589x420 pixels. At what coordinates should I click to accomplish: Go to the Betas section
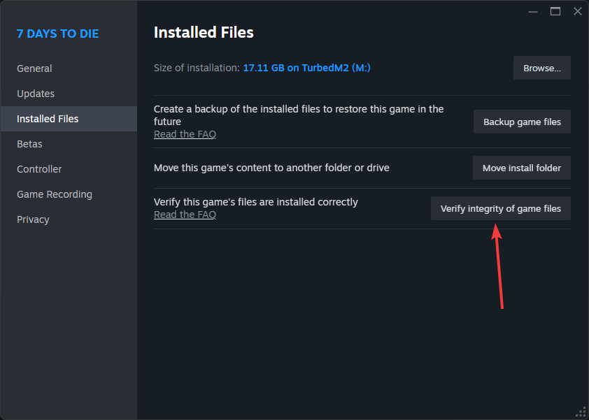pyautogui.click(x=29, y=144)
